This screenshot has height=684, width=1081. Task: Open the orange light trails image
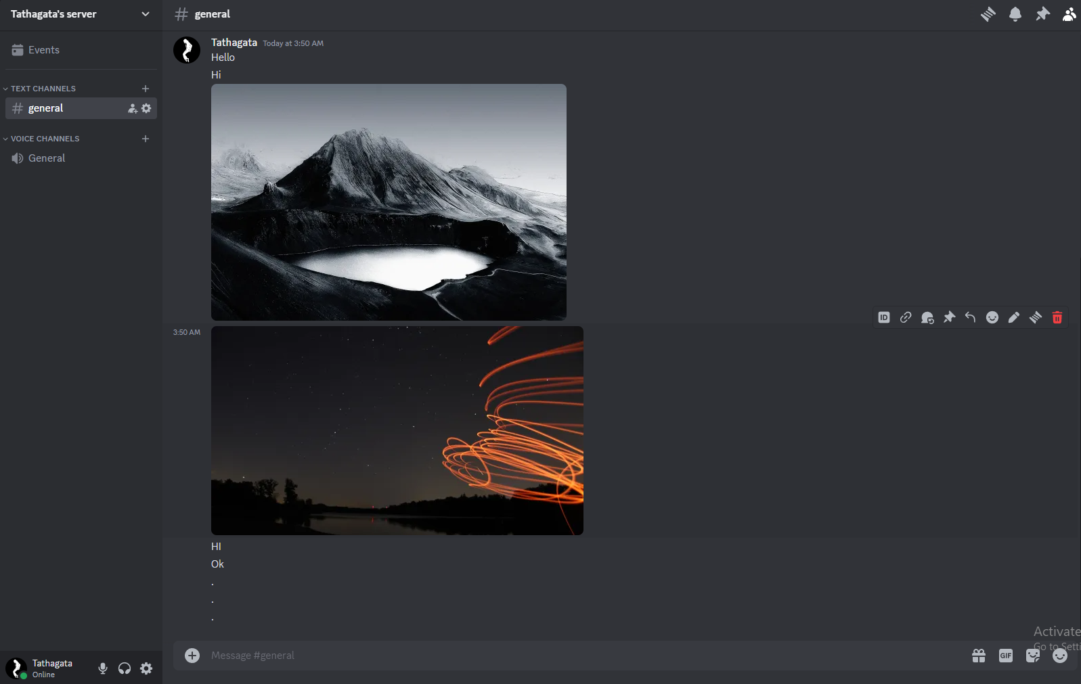pyautogui.click(x=397, y=430)
